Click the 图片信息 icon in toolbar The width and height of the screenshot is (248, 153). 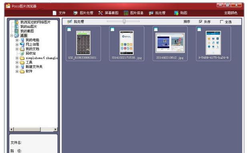(x=126, y=13)
